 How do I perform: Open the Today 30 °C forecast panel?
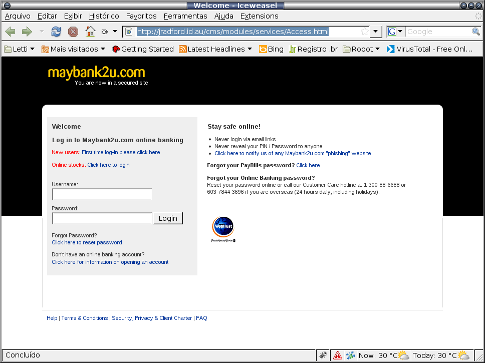[x=441, y=355]
